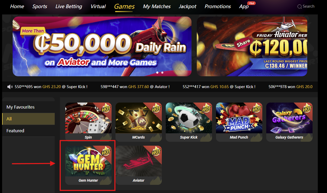Select the first banner carousel dot

tap(158, 72)
